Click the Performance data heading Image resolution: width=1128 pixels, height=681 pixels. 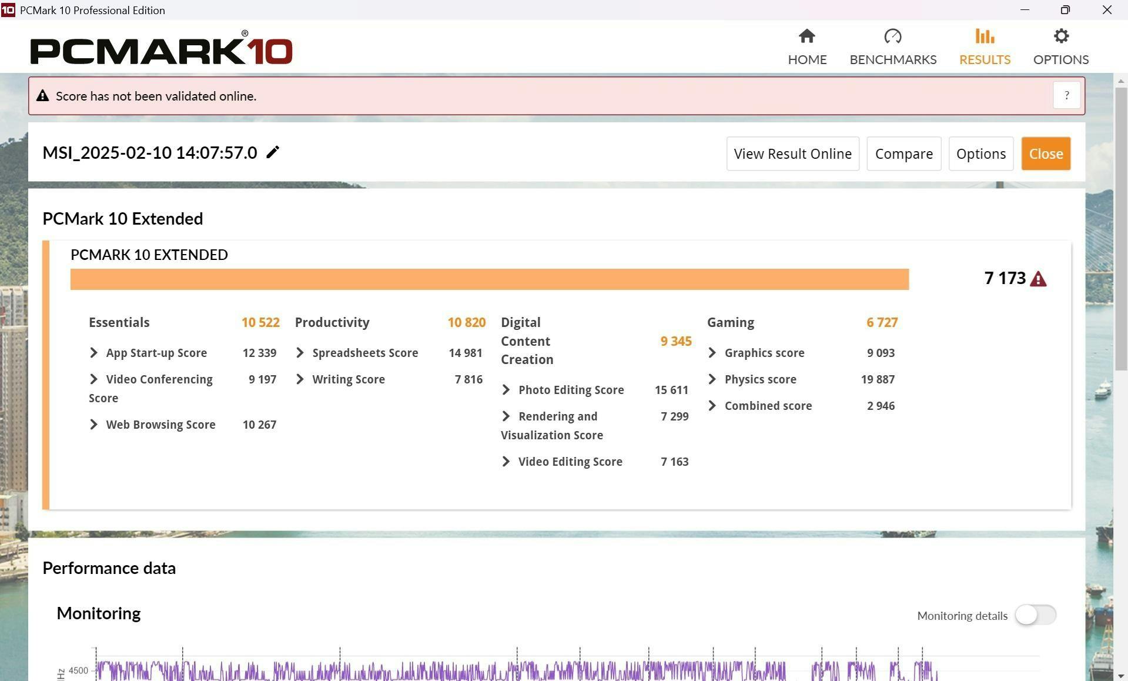(109, 568)
